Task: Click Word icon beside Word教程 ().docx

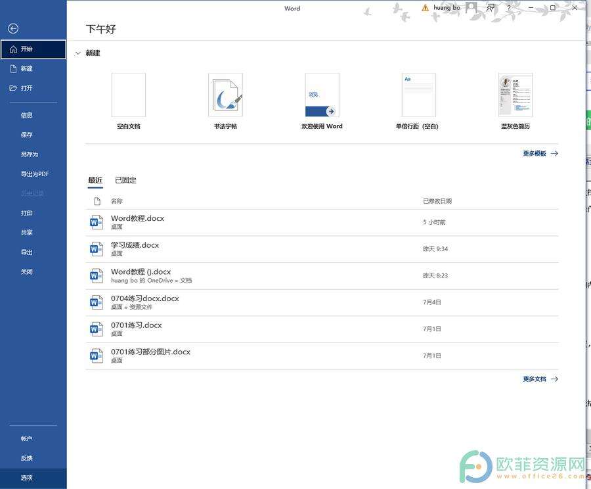Action: (x=97, y=276)
